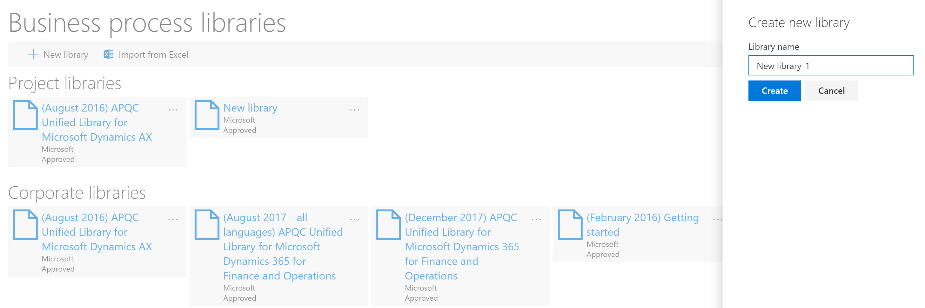
Task: Open the New library link under Project libraries
Action: coord(250,108)
